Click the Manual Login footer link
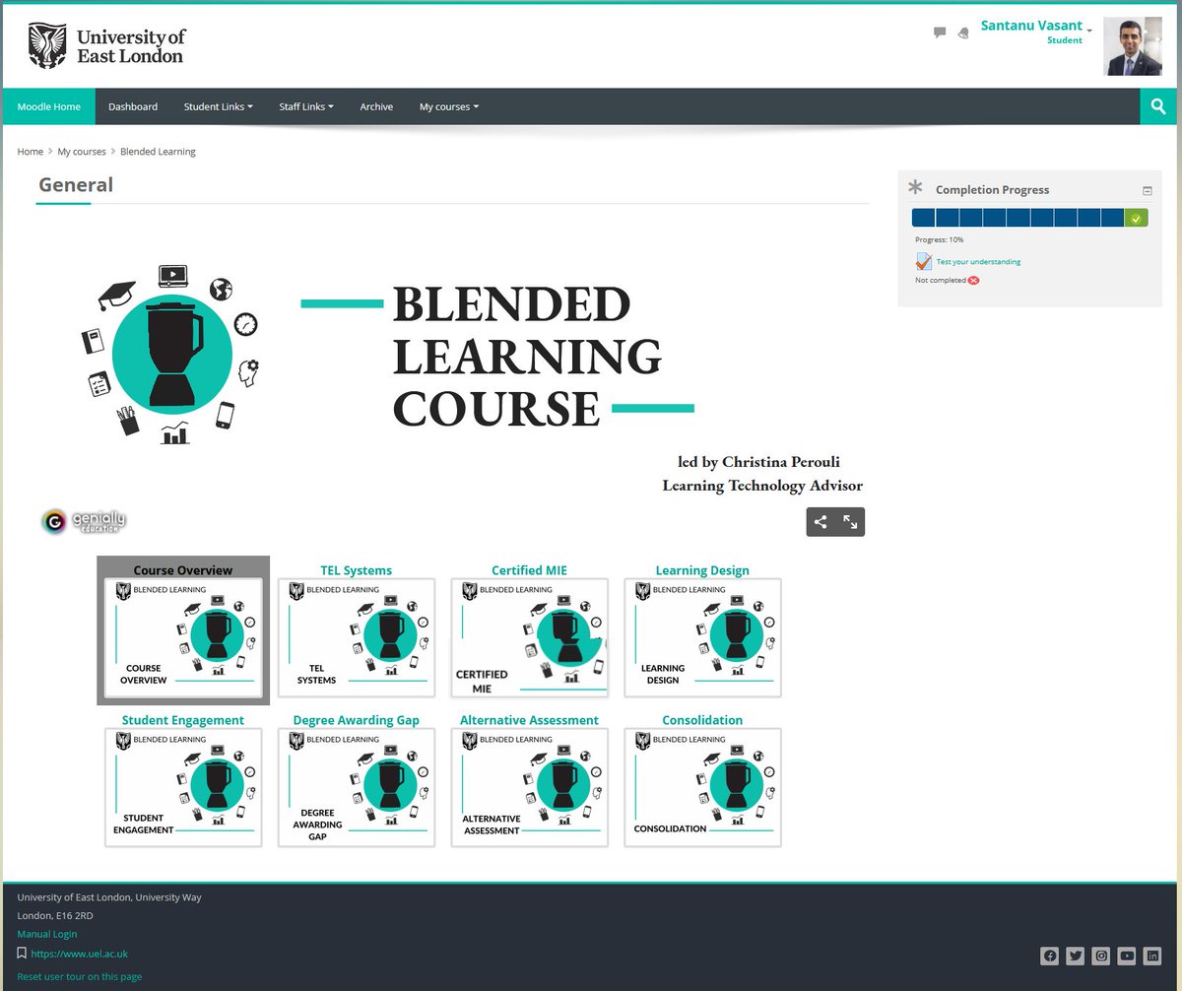This screenshot has width=1182, height=991. [x=47, y=934]
